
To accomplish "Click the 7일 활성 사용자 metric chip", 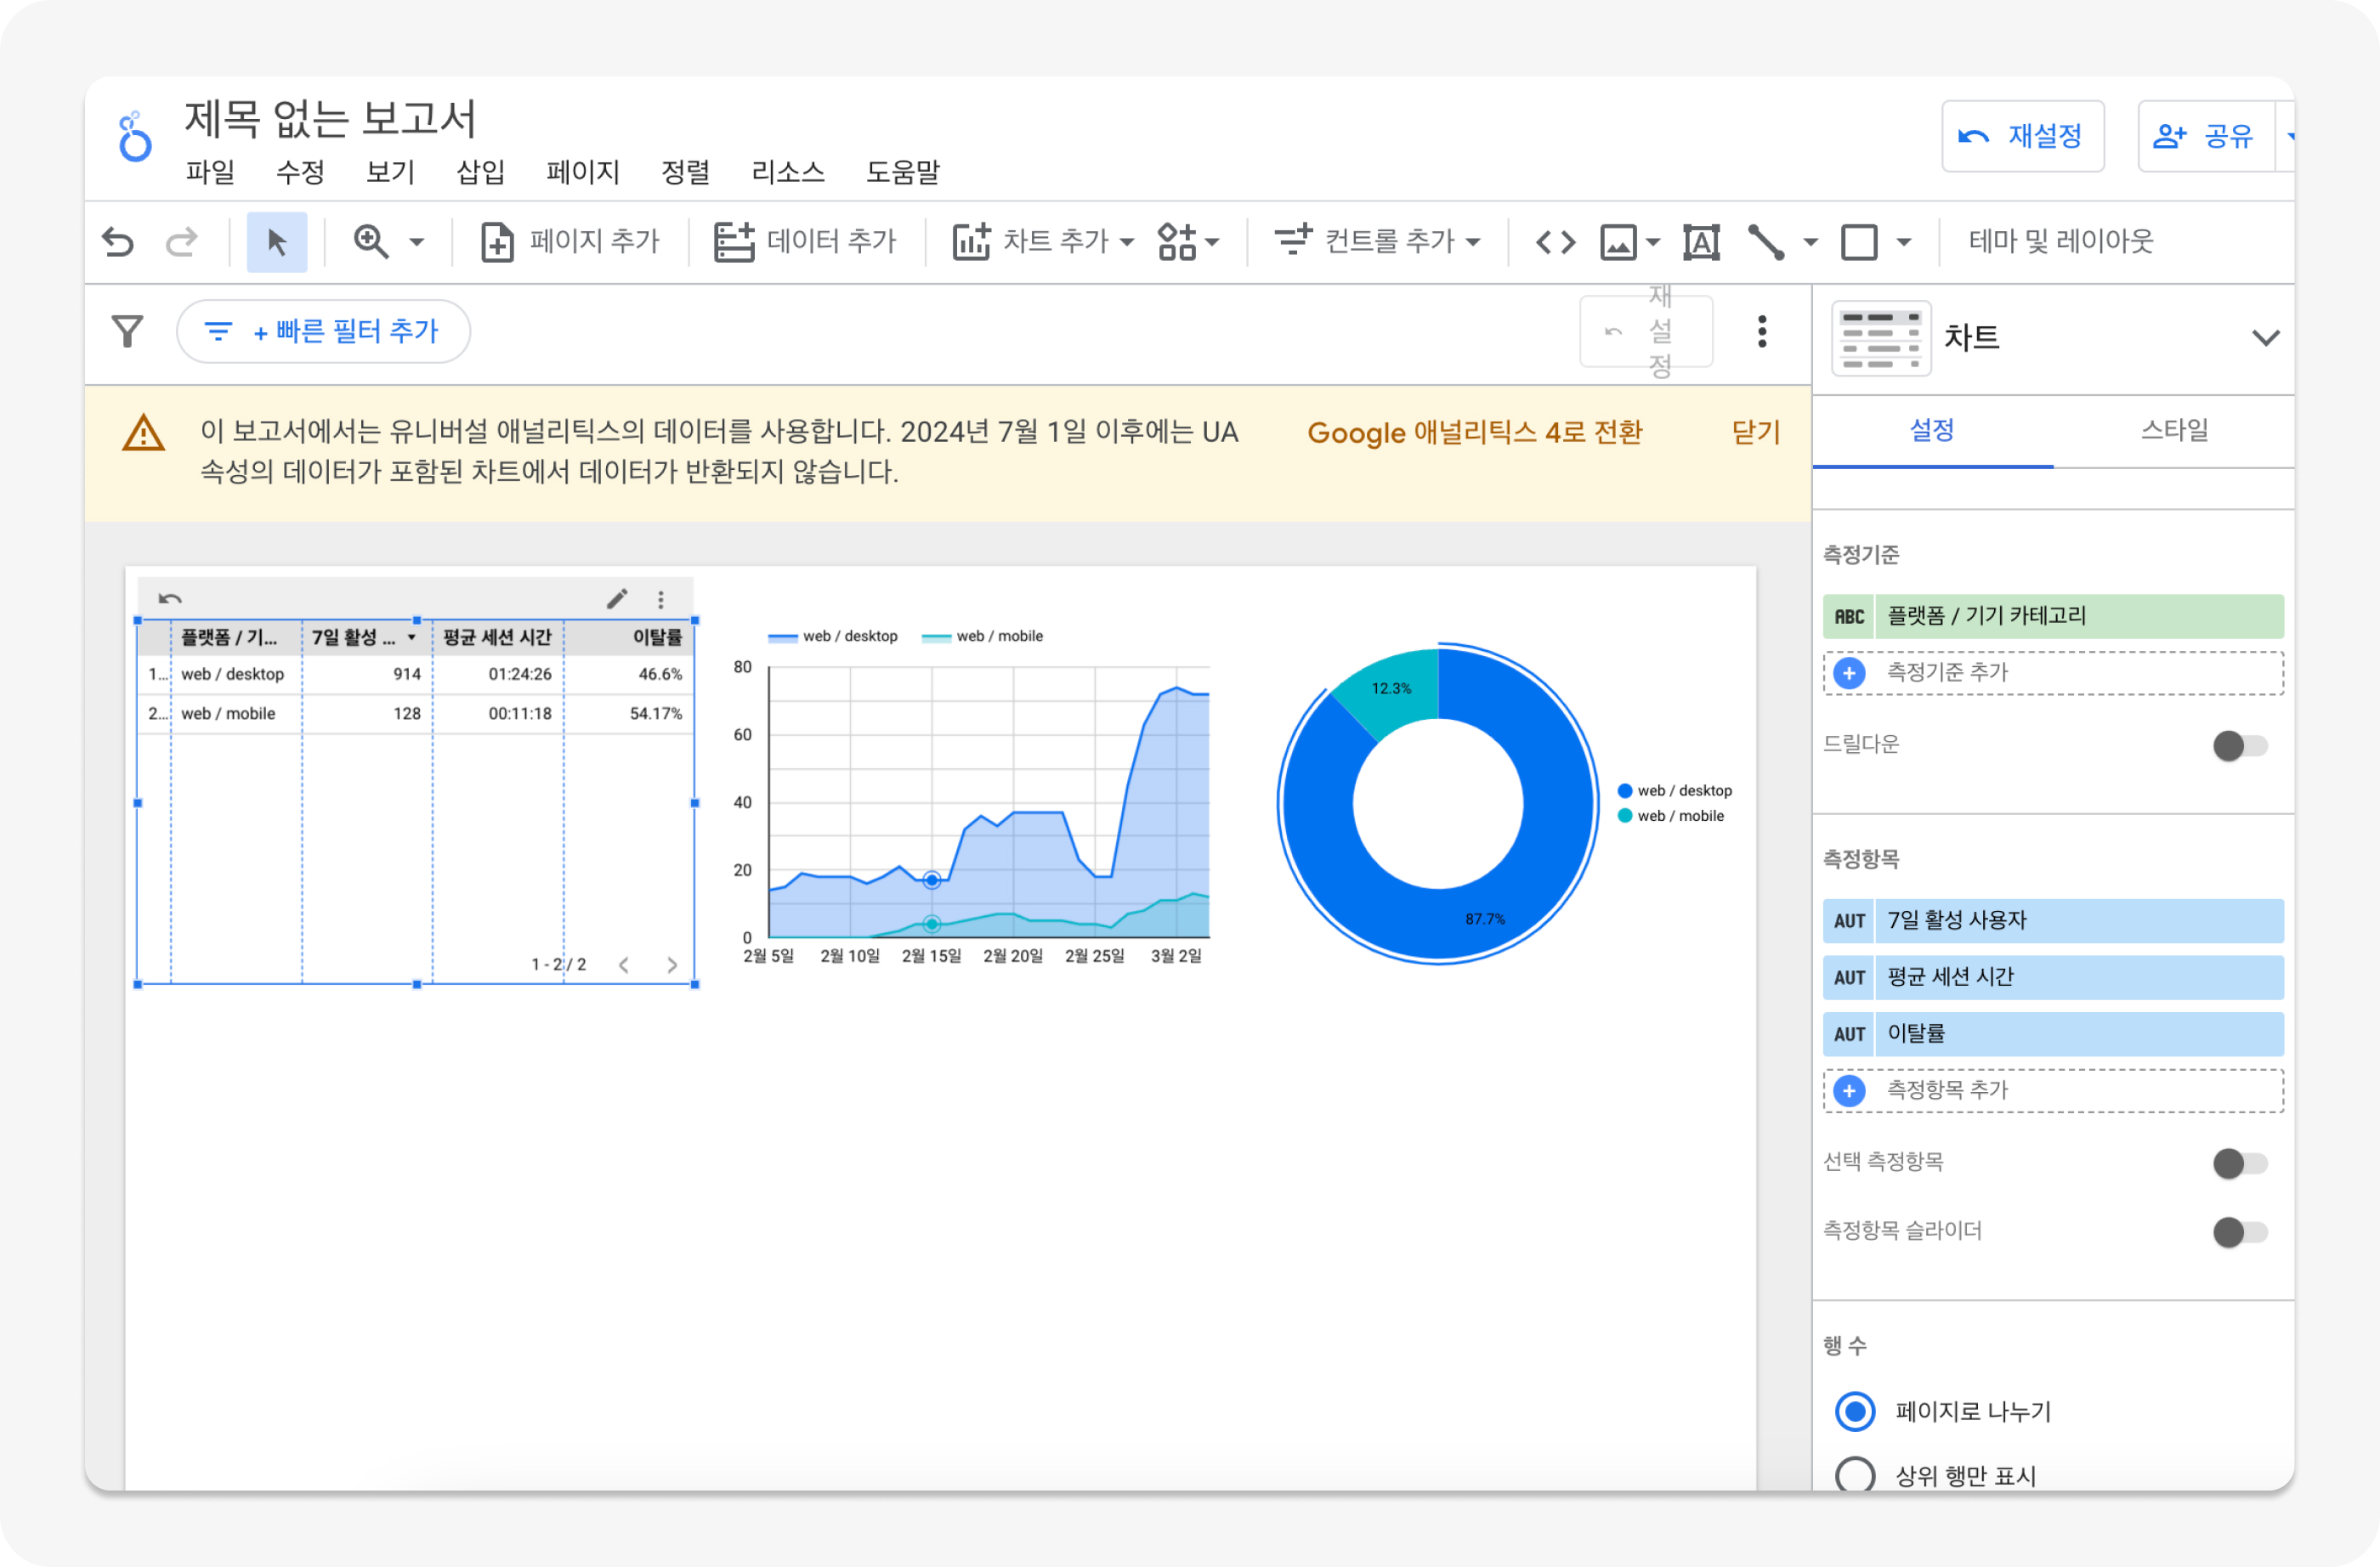I will coord(2053,921).
